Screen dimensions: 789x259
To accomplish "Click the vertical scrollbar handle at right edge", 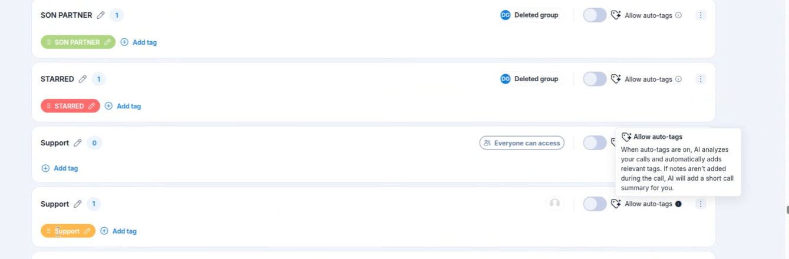I will coord(787,210).
